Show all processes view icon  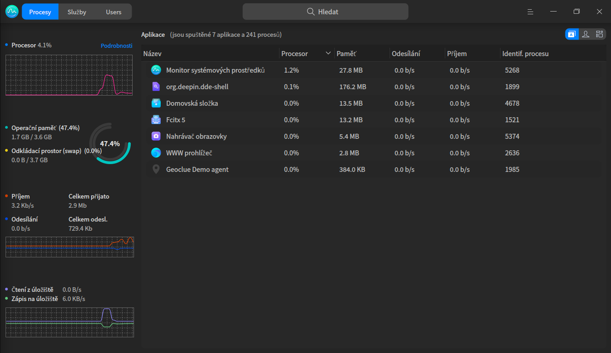[x=600, y=34]
